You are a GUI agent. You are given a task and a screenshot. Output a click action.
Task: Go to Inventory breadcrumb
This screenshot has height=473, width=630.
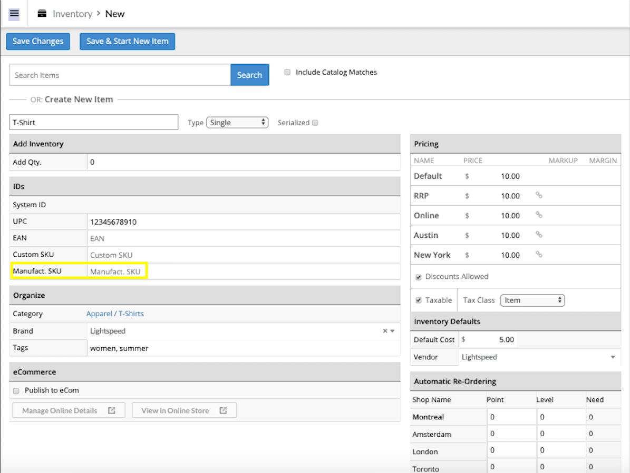pyautogui.click(x=72, y=14)
